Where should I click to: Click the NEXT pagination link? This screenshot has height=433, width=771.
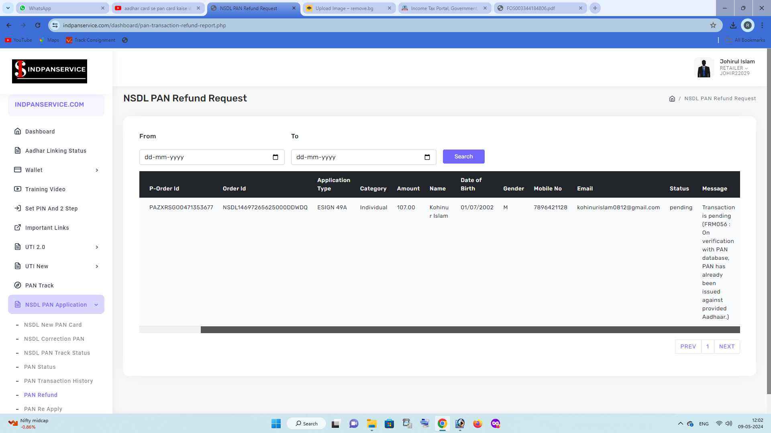click(x=726, y=346)
